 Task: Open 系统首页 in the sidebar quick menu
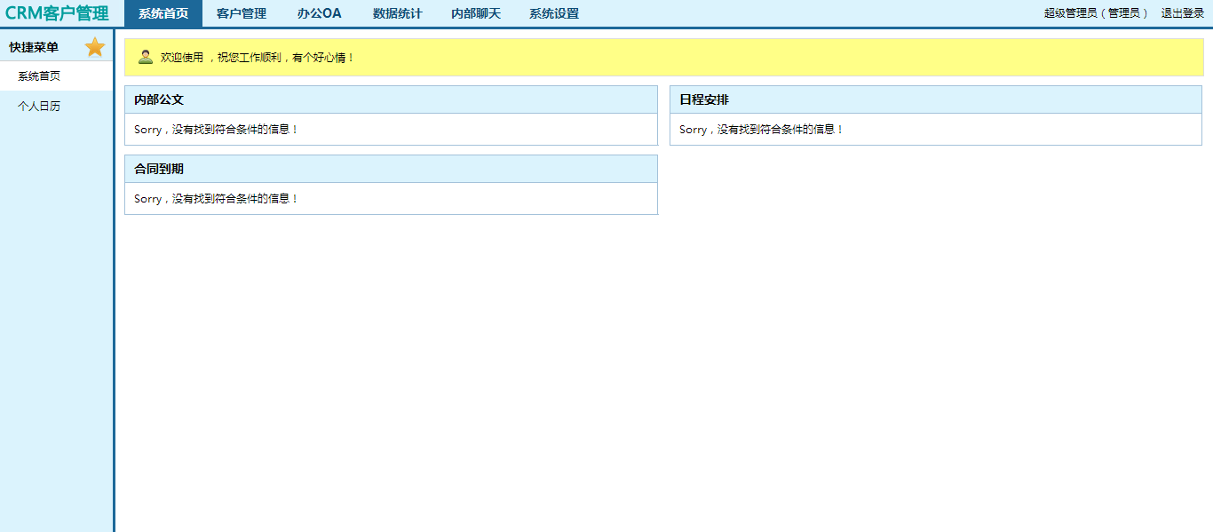[57, 76]
